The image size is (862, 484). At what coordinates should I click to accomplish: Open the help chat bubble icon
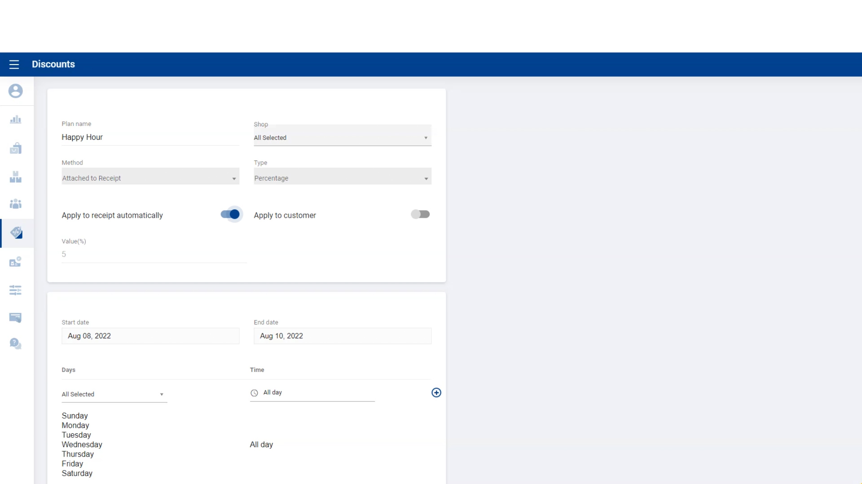coord(16,344)
